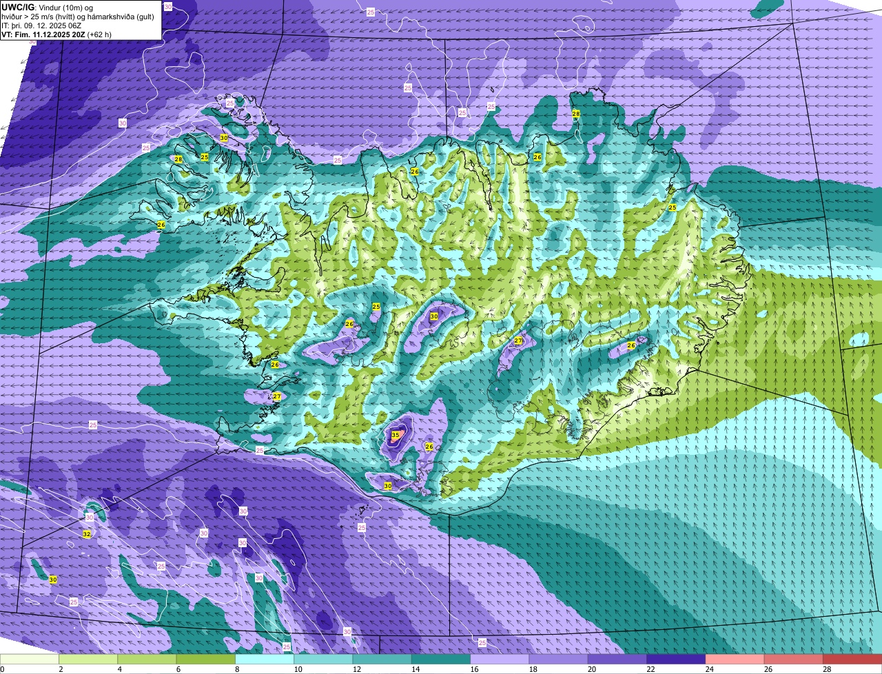Click the 10–12 light teal legend swatch
Viewport: 882px width, 674px height.
(x=324, y=660)
